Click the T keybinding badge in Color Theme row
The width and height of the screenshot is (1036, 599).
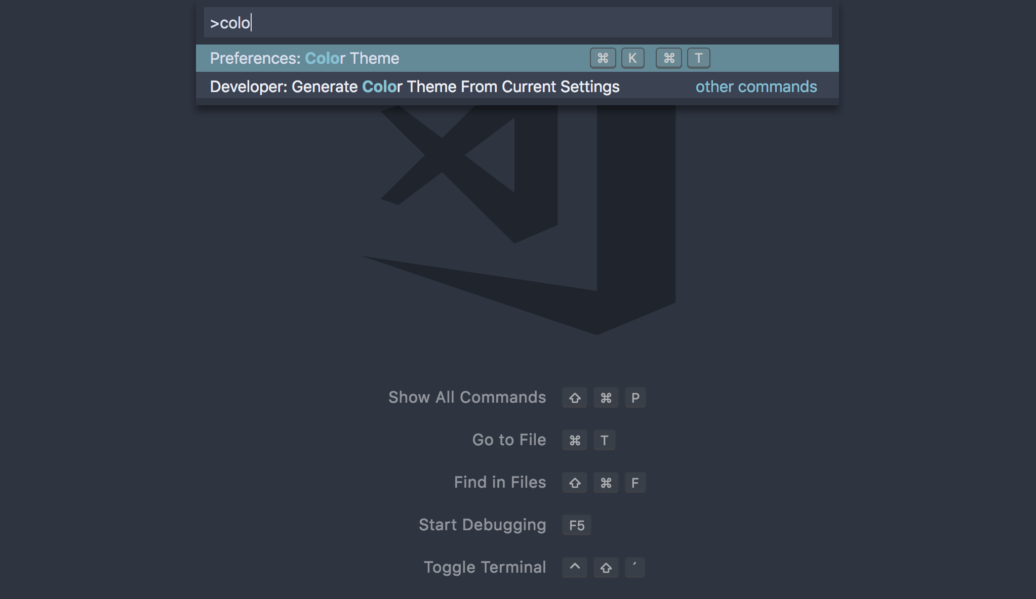[698, 58]
